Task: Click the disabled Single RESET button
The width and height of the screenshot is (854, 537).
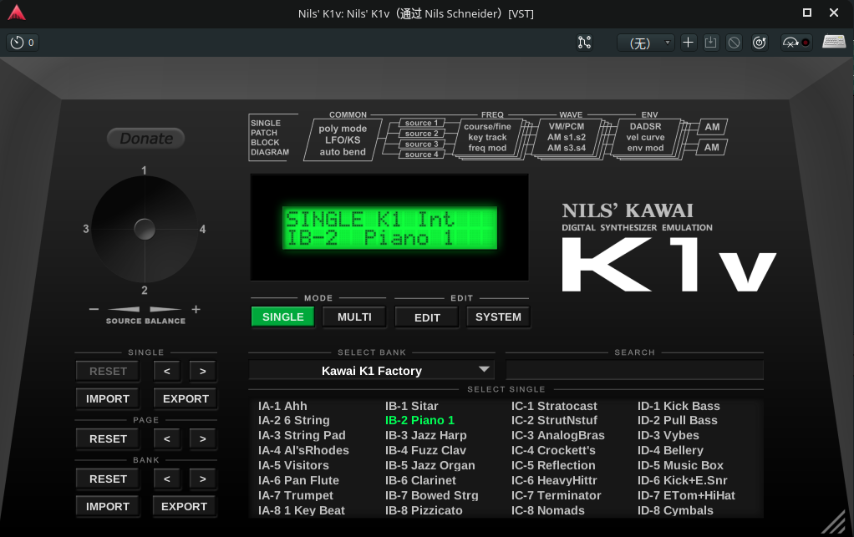Action: click(108, 371)
